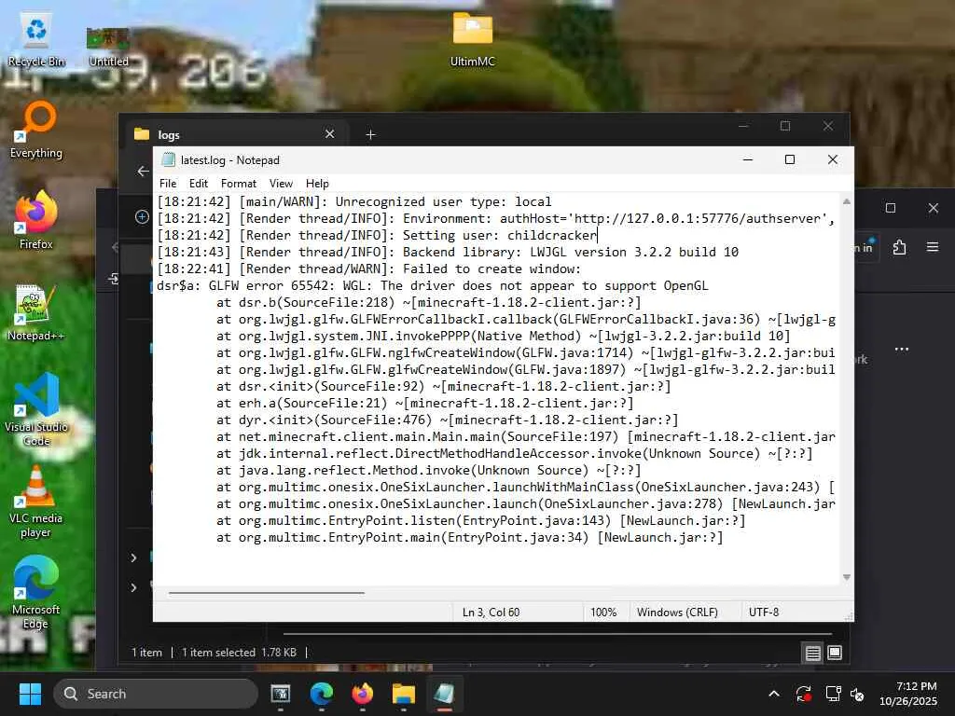The image size is (955, 716).
Task: Switch to Notepad from the taskbar
Action: coord(444,694)
